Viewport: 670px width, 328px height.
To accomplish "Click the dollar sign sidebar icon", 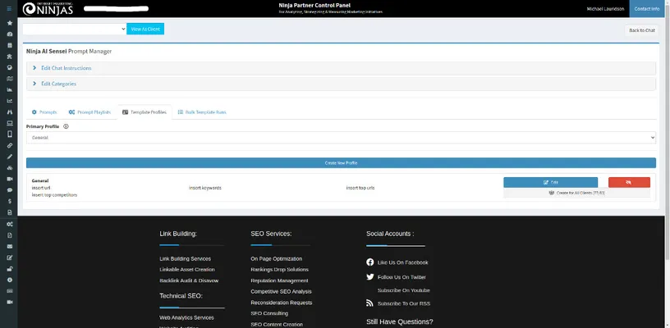I will click(x=9, y=201).
